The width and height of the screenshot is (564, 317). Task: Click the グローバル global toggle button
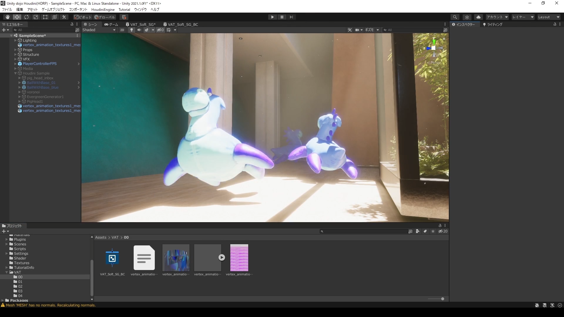point(105,17)
